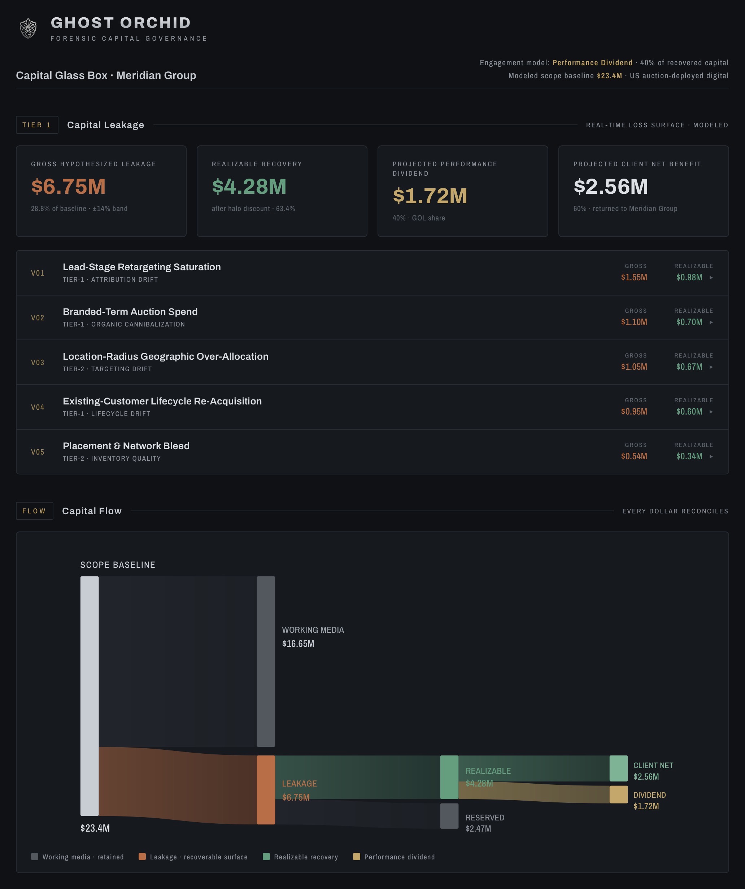The width and height of the screenshot is (745, 889).
Task: Select the Projected Client Net Benefit card
Action: point(644,191)
